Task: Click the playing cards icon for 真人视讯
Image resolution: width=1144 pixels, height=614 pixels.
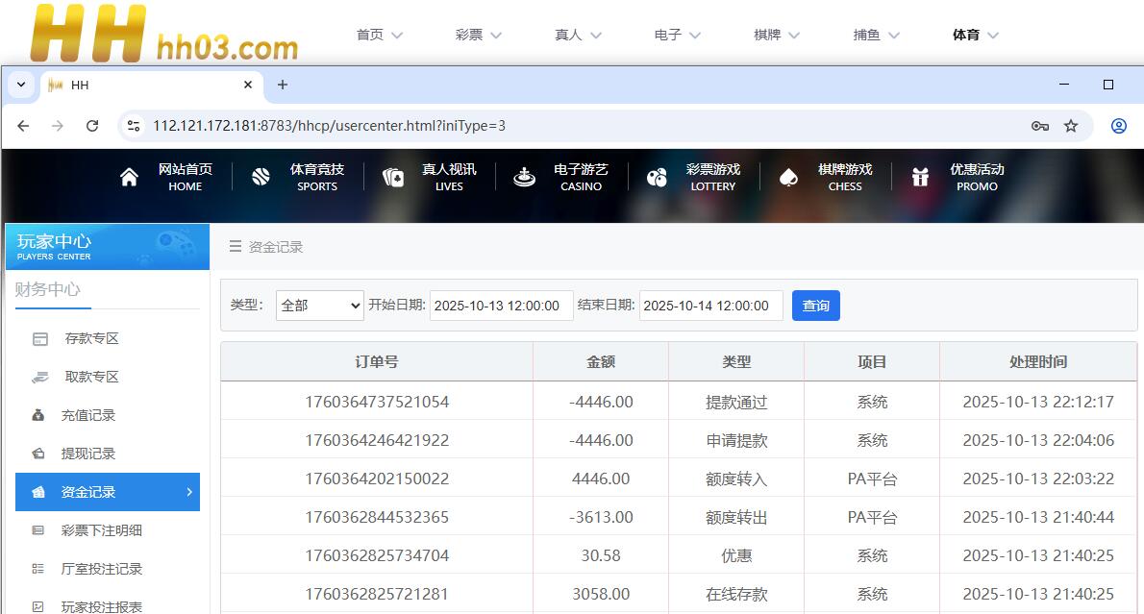Action: [x=393, y=178]
